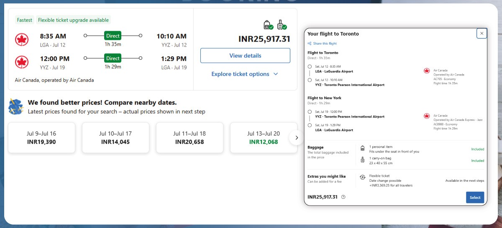The height and width of the screenshot is (228, 502).
Task: Click the flexible ticket icon under Extras
Action: (362, 177)
